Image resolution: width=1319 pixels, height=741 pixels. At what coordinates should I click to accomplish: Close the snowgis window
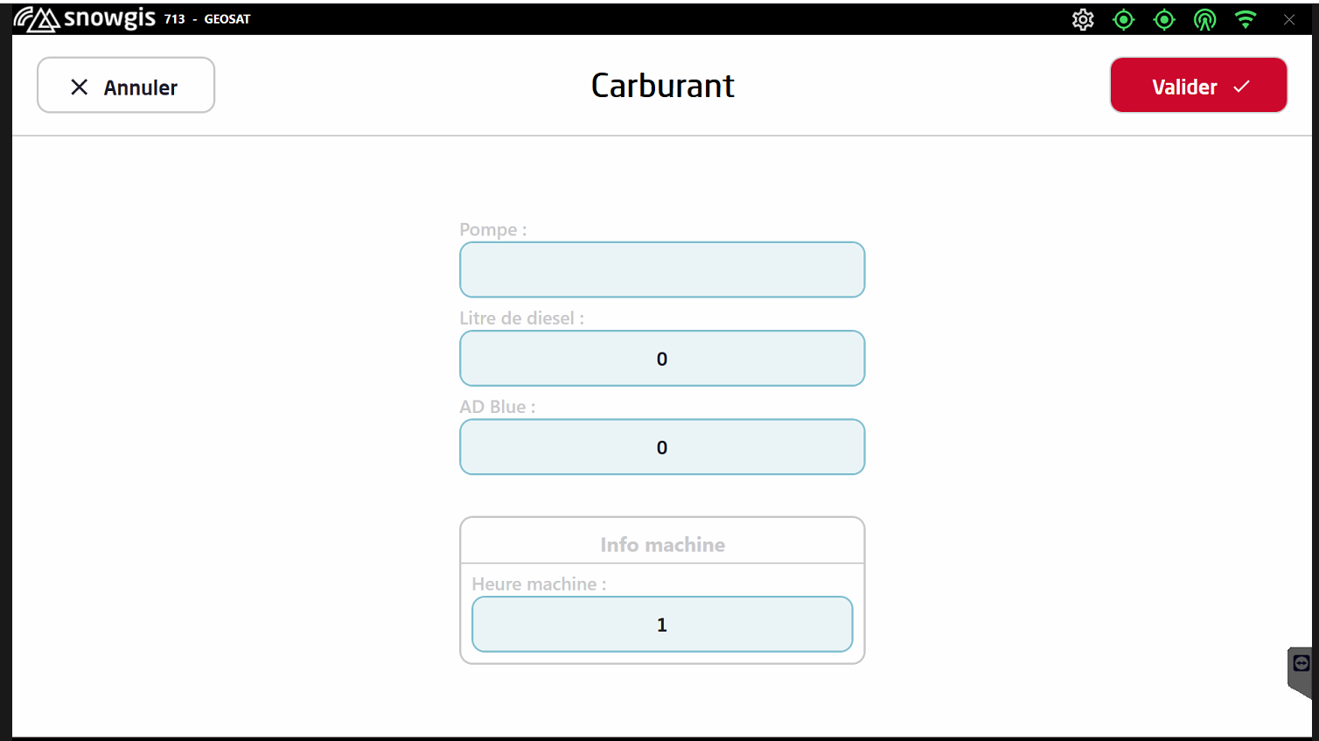1289,19
